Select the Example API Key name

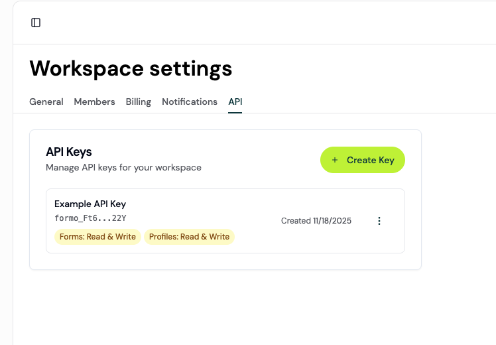pyautogui.click(x=90, y=204)
